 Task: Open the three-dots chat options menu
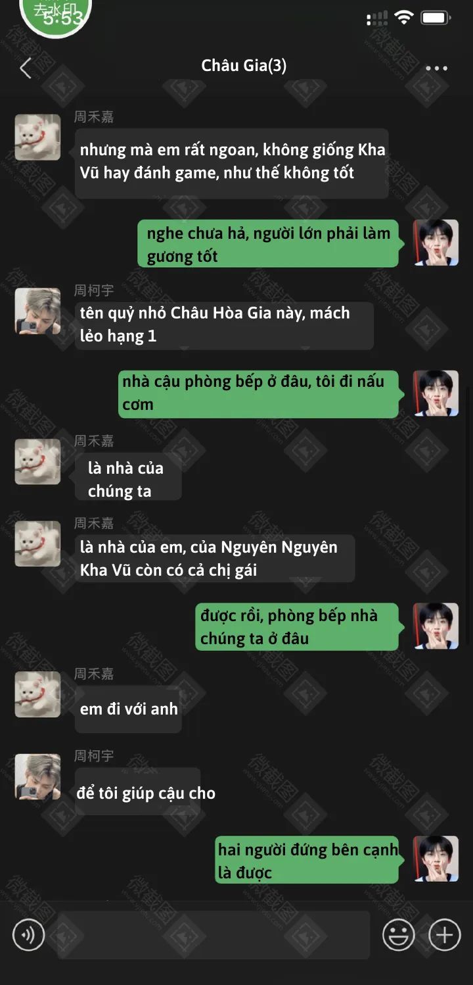[x=436, y=68]
